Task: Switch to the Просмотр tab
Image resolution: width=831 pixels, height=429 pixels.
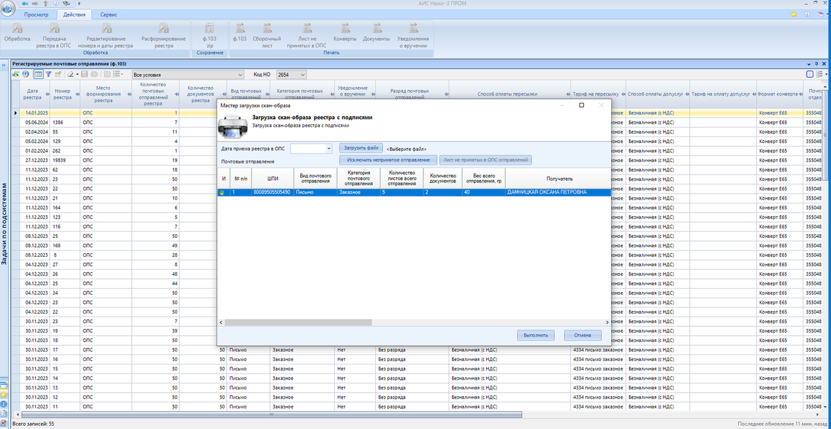Action: pos(36,14)
